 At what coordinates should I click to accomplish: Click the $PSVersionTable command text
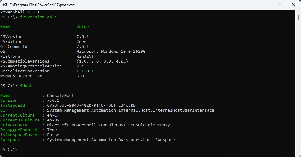coord(38,17)
